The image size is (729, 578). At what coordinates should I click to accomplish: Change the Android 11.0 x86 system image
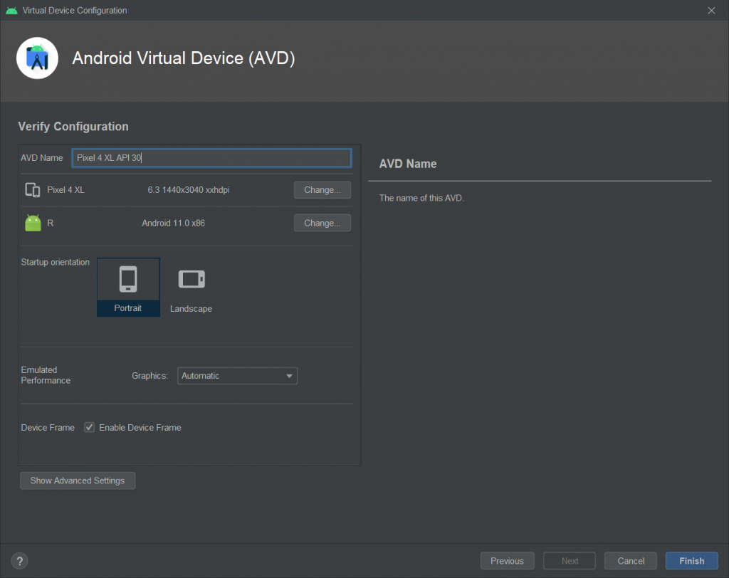click(x=322, y=224)
